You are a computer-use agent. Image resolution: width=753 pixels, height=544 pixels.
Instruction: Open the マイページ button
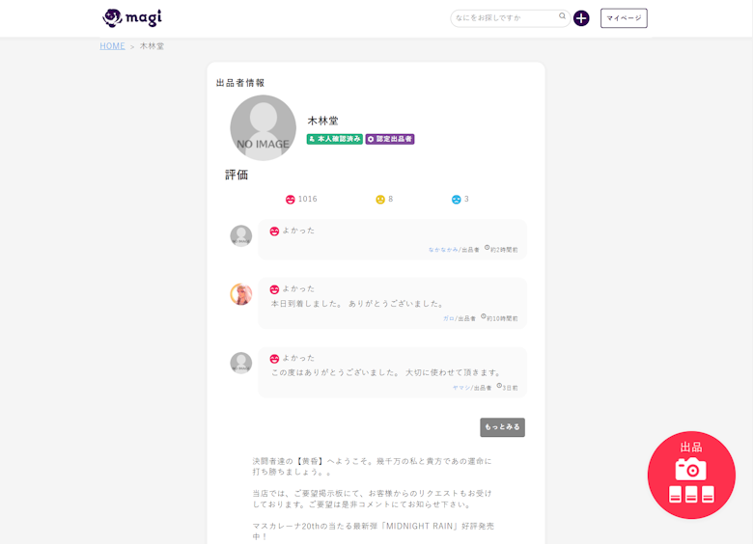click(x=624, y=18)
